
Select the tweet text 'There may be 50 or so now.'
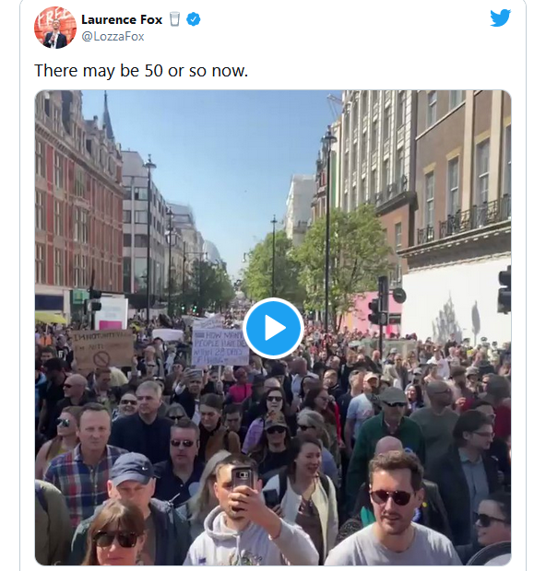[141, 71]
